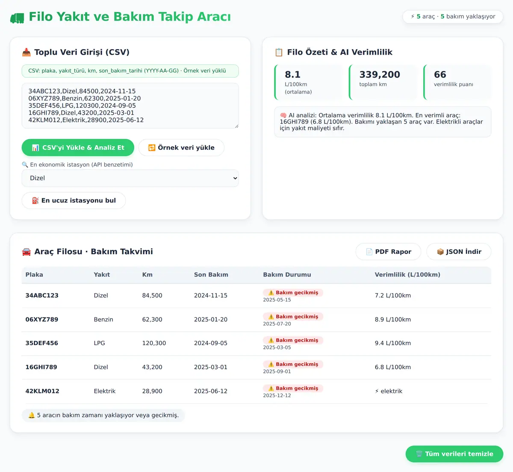Click the 2025-06-12 last maintenance date
Viewport: 513px width, 472px height.
(x=210, y=391)
